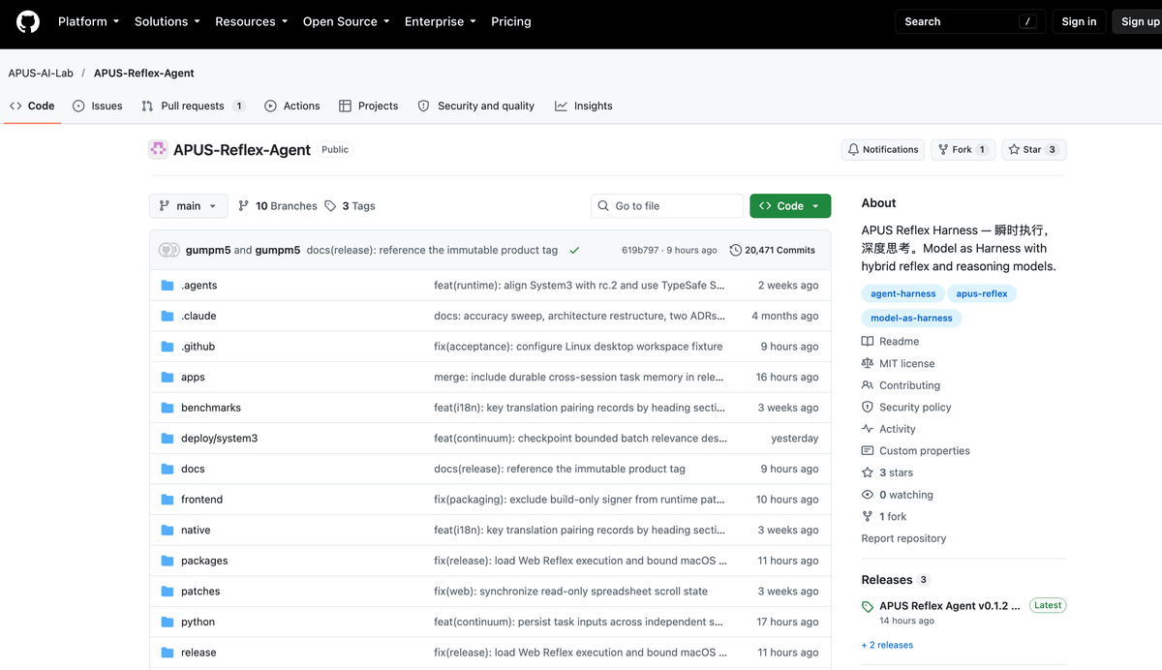Switch to the Issues tab

click(98, 106)
